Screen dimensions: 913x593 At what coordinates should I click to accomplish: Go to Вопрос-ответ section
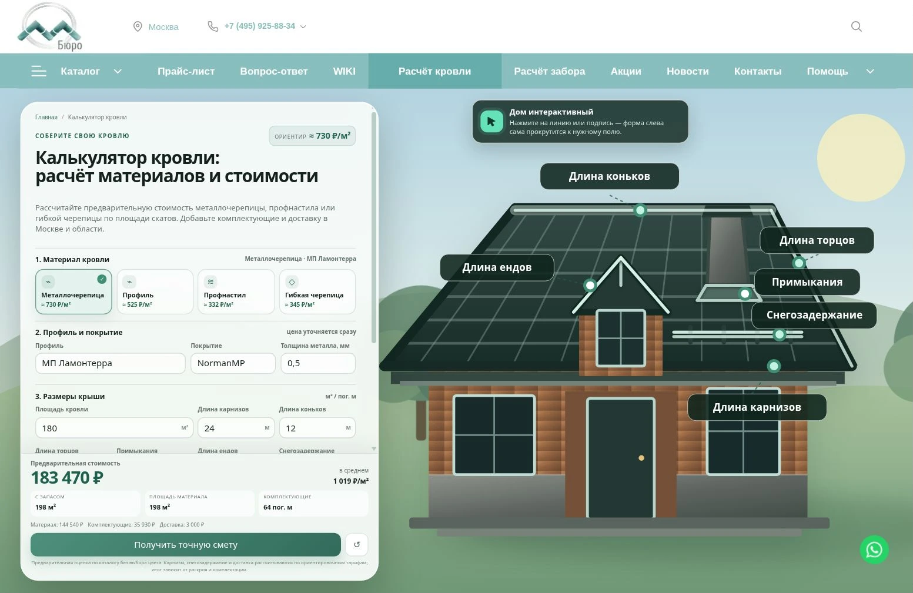pyautogui.click(x=274, y=71)
